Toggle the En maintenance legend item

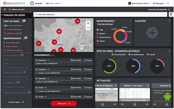136,54
